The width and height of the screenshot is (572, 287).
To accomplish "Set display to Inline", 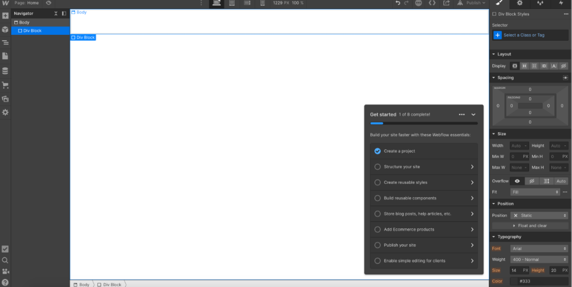I will [554, 66].
